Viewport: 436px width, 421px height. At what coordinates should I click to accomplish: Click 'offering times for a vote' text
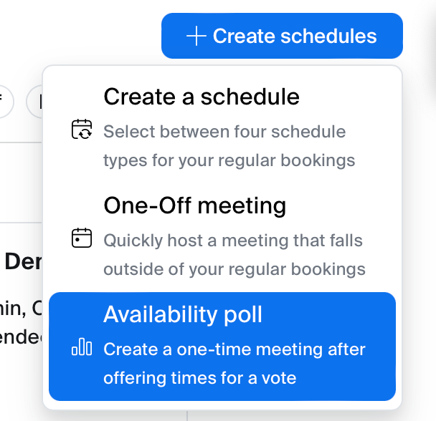[200, 377]
